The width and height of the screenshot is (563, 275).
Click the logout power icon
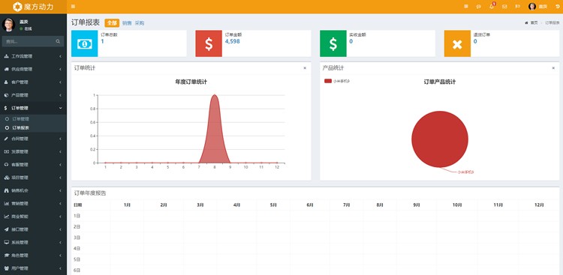click(x=558, y=7)
